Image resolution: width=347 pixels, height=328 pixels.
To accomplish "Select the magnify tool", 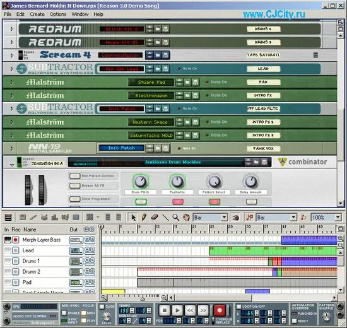I will point(176,218).
